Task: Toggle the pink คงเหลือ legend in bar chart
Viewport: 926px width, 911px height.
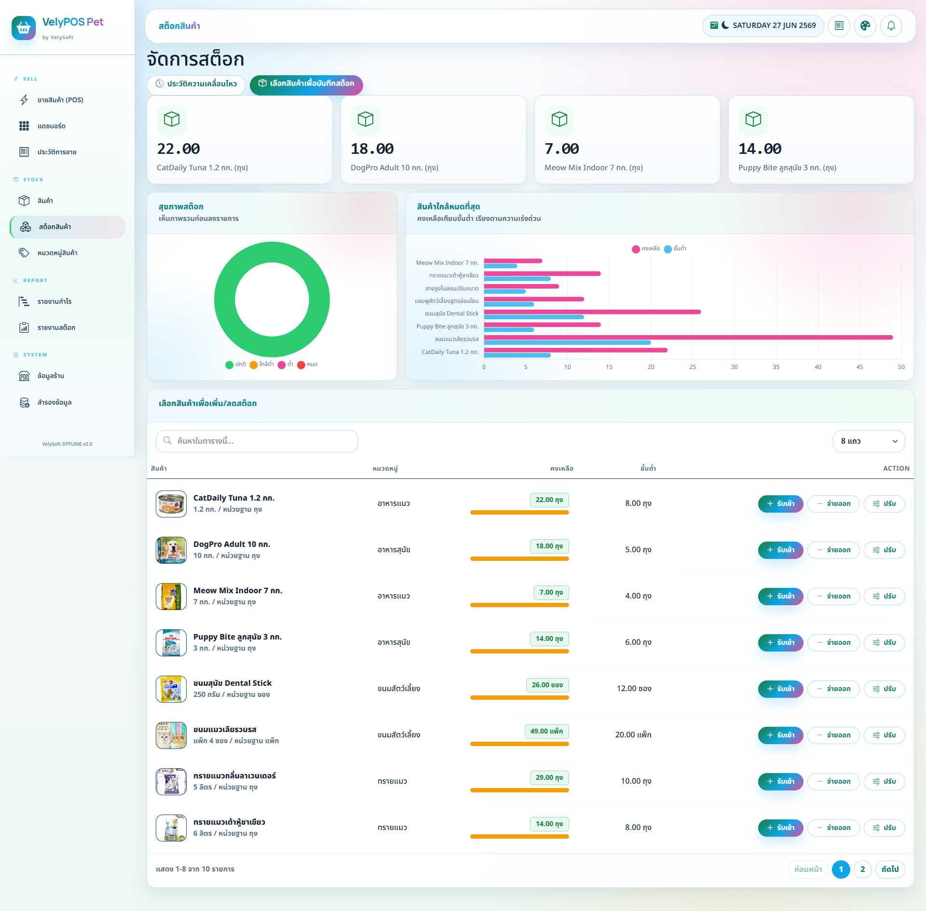Action: pyautogui.click(x=646, y=248)
